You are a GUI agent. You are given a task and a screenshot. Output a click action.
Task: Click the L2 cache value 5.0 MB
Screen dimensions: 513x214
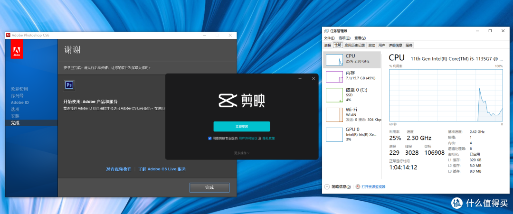475,166
